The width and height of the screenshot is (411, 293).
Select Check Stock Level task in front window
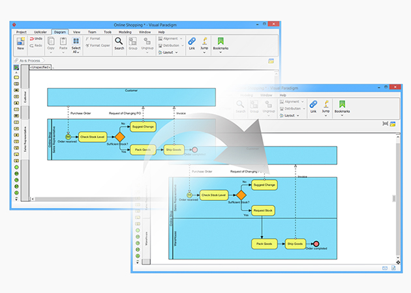point(213,195)
